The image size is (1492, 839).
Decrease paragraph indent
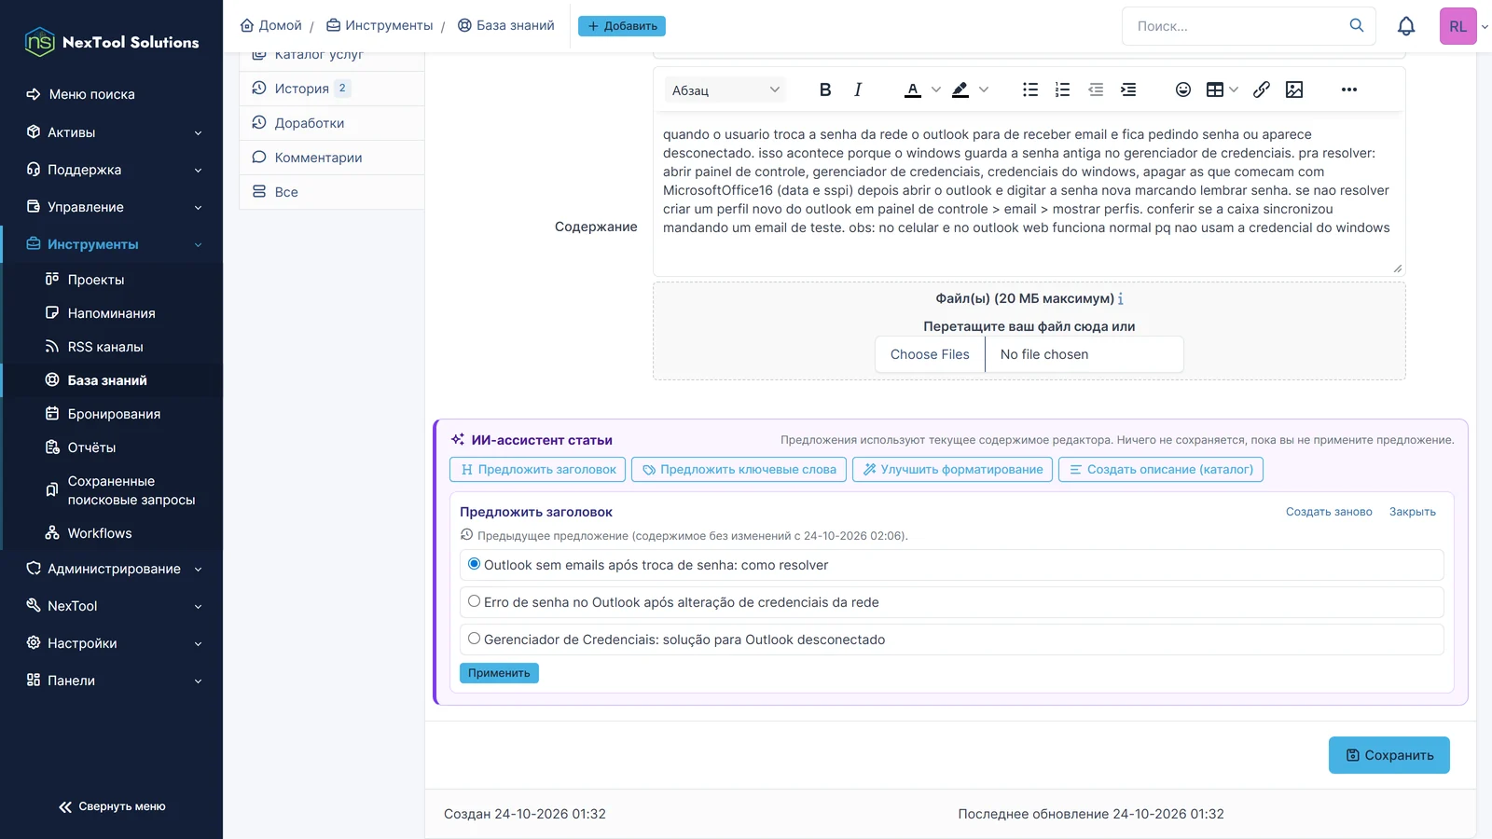pos(1096,89)
